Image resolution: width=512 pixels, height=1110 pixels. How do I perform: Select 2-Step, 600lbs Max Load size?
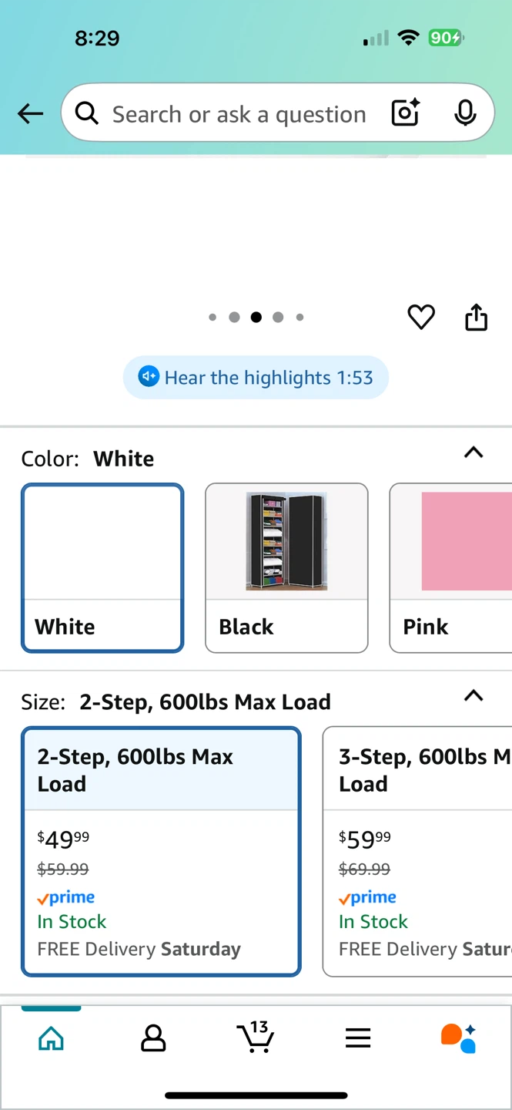[162, 851]
